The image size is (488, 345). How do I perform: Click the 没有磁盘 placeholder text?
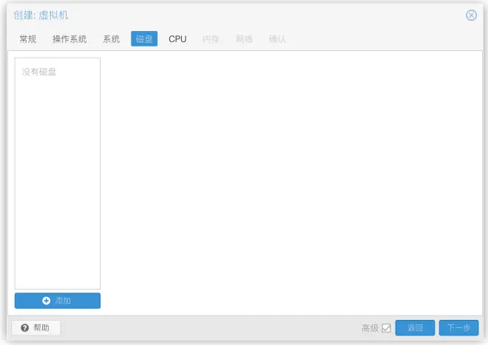point(39,72)
